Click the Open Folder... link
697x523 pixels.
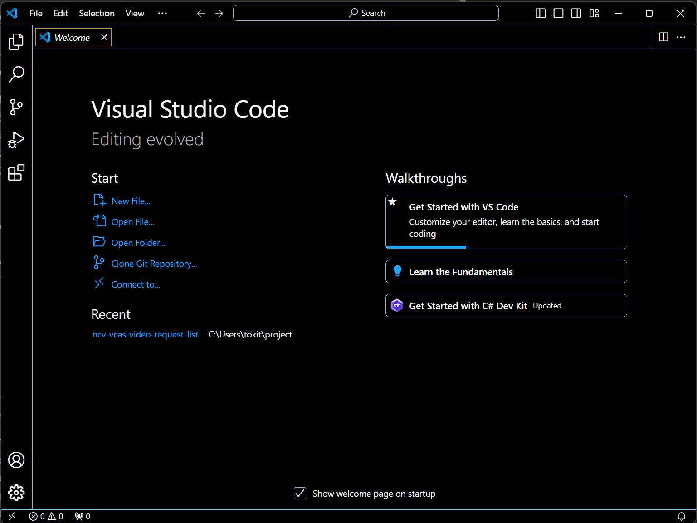pyautogui.click(x=138, y=243)
